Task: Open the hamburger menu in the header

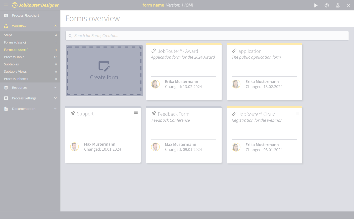Action: coord(6,5)
